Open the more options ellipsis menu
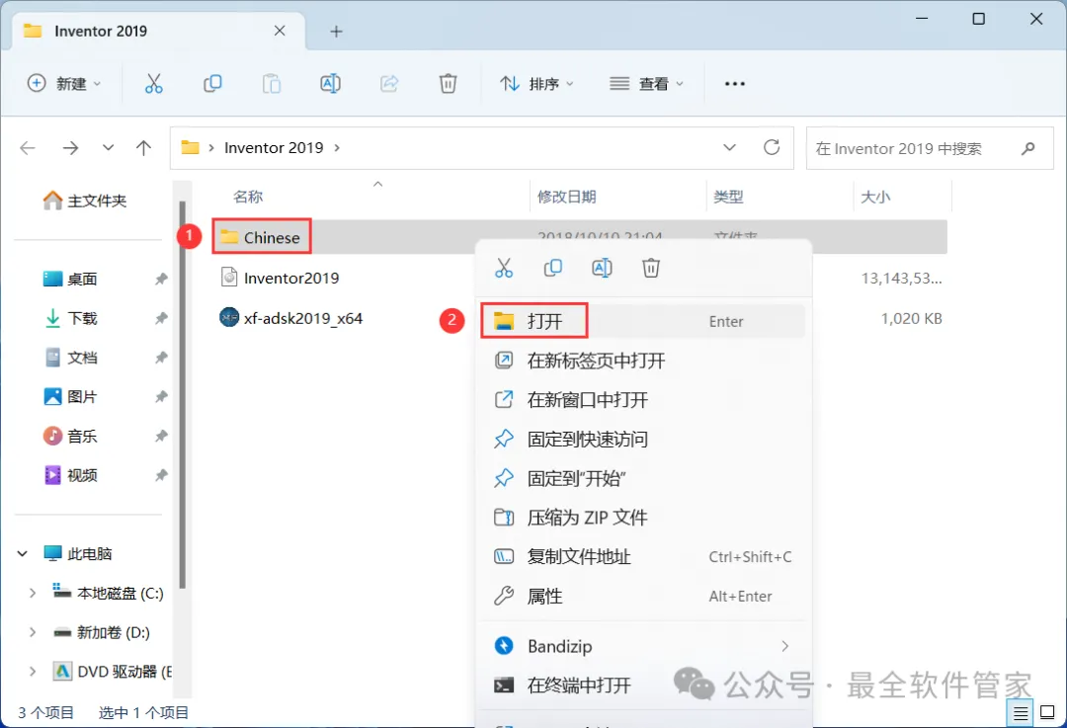The width and height of the screenshot is (1067, 728). 735,84
